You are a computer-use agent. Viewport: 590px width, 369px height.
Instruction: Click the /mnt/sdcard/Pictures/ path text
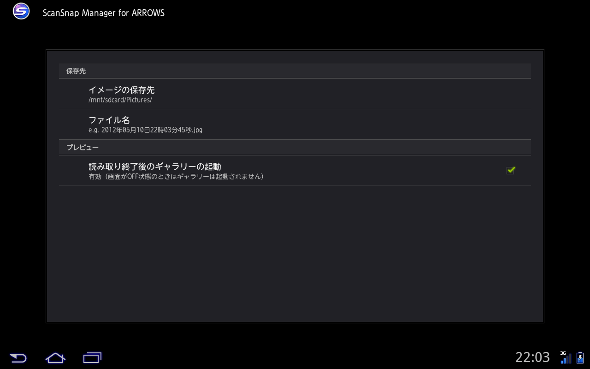(120, 100)
